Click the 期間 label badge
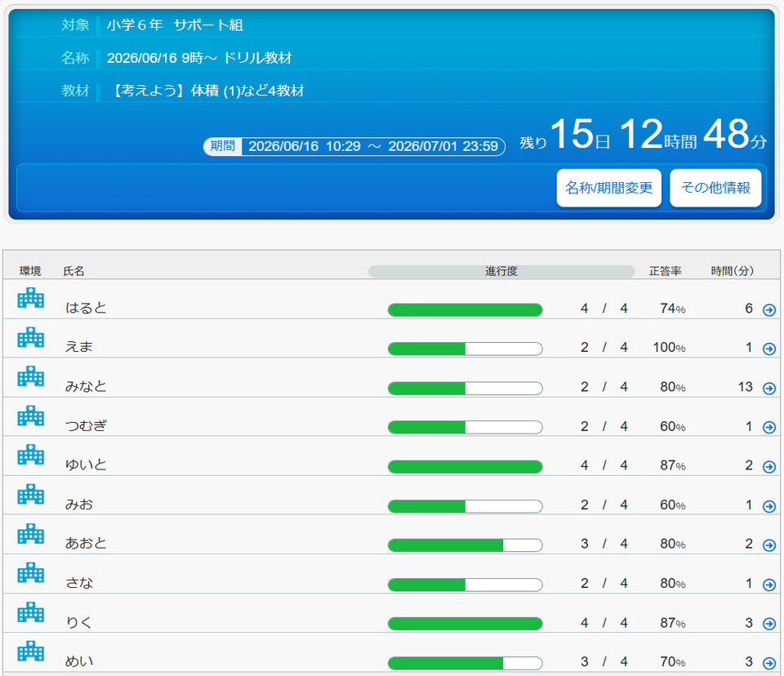 pos(222,146)
